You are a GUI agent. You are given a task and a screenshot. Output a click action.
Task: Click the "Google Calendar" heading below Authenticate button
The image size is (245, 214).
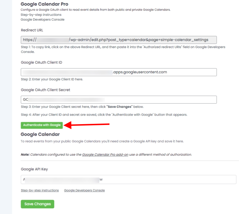pyautogui.click(x=40, y=134)
